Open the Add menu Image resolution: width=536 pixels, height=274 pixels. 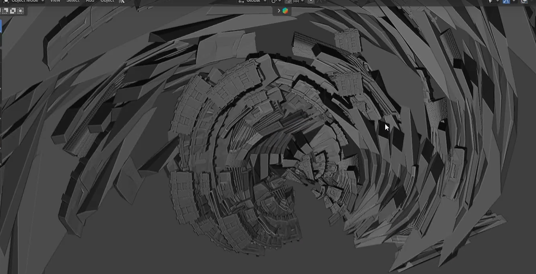tap(90, 1)
